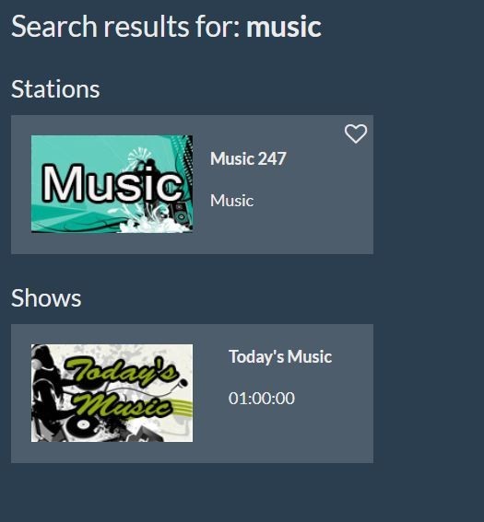The height and width of the screenshot is (522, 484).
Task: Click the Shows section heading
Action: 46,298
